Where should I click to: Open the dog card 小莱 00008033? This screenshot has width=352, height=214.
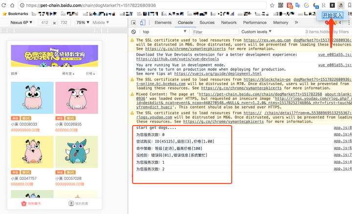point(32,107)
